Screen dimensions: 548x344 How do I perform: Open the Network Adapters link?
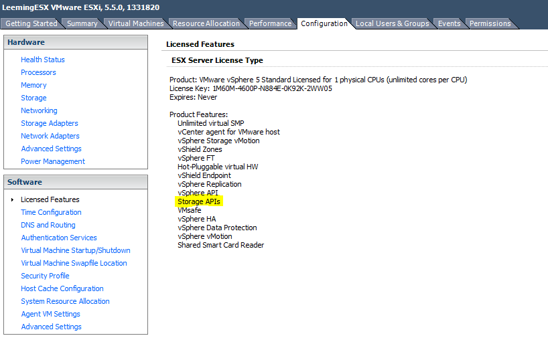(50, 136)
